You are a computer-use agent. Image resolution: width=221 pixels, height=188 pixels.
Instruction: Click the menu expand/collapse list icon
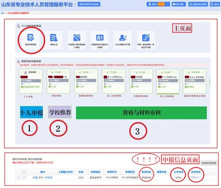click(x=2, y=13)
